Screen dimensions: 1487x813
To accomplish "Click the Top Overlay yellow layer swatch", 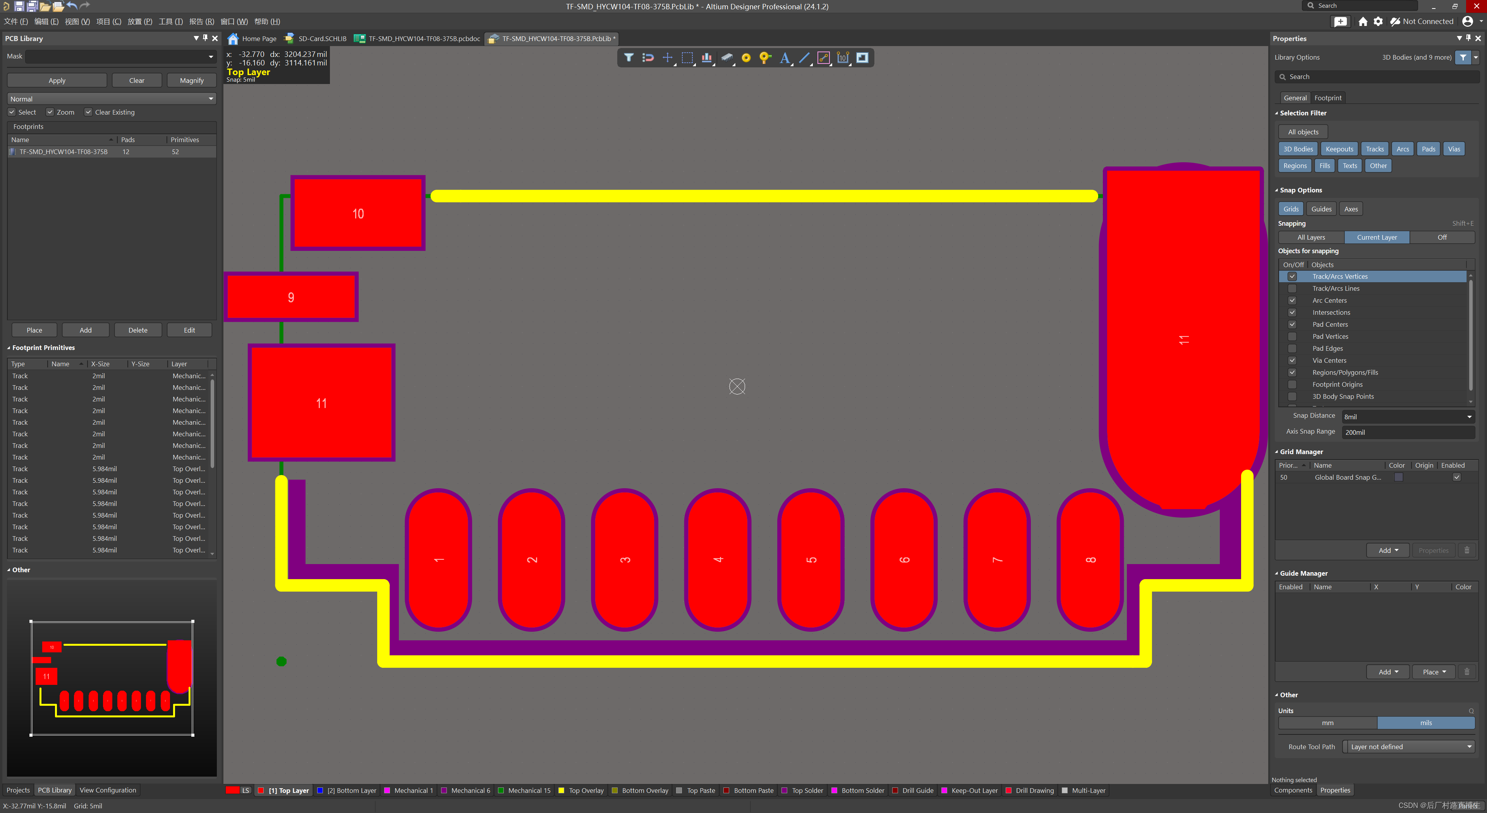I will [561, 791].
